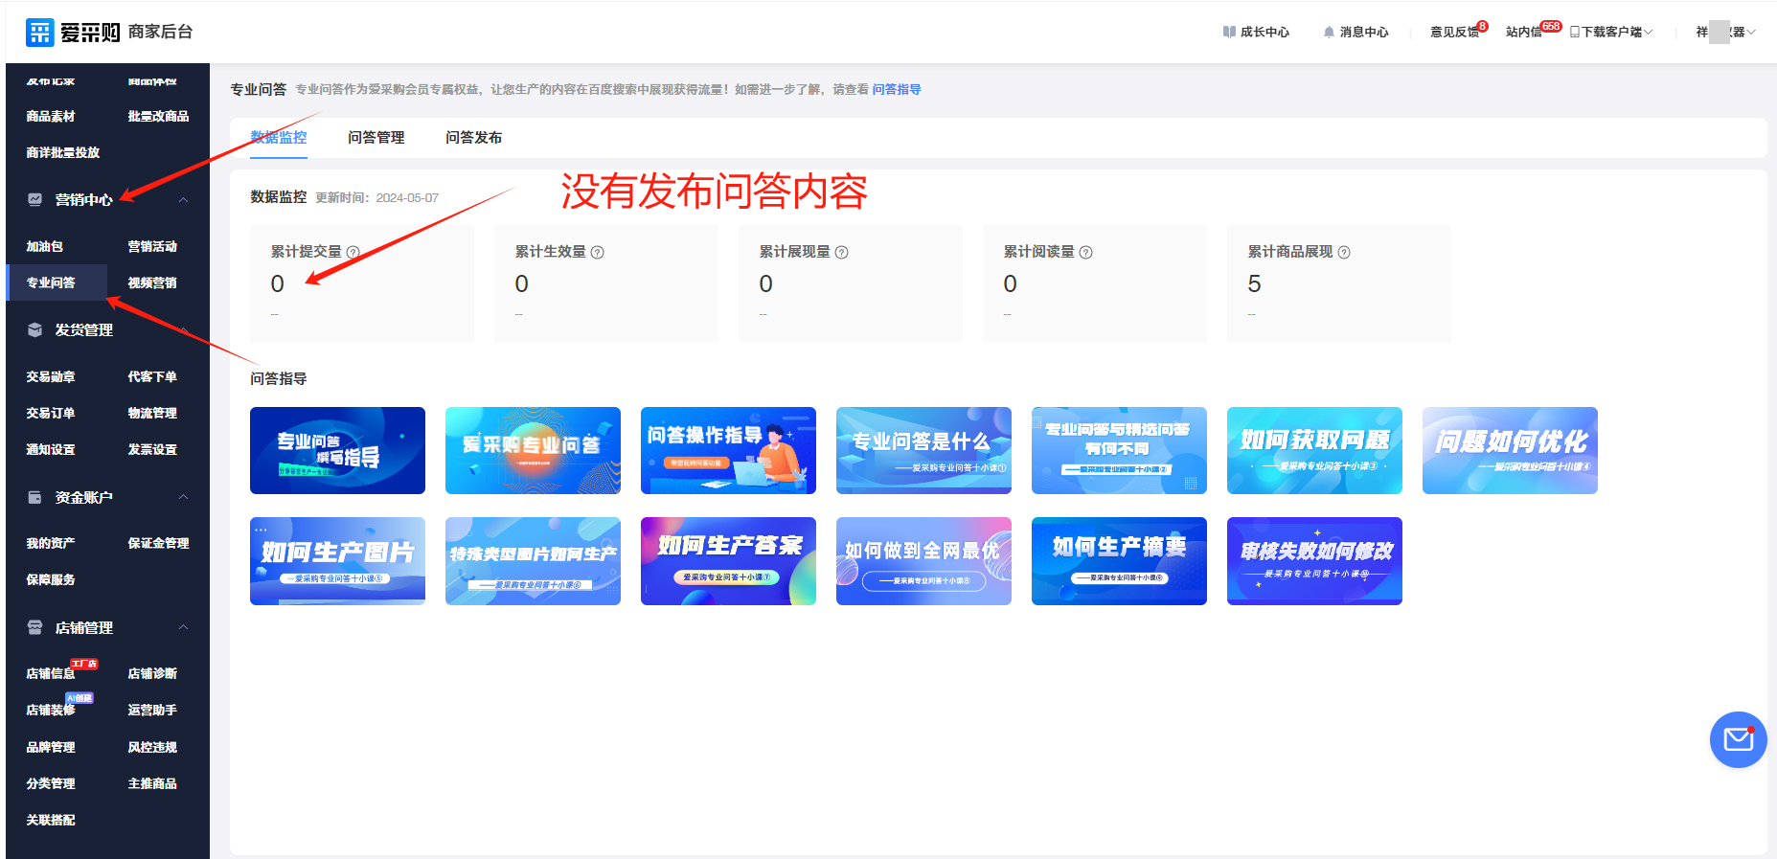Click help icon beside 累计提交量
The image size is (1777, 859).
point(353,253)
